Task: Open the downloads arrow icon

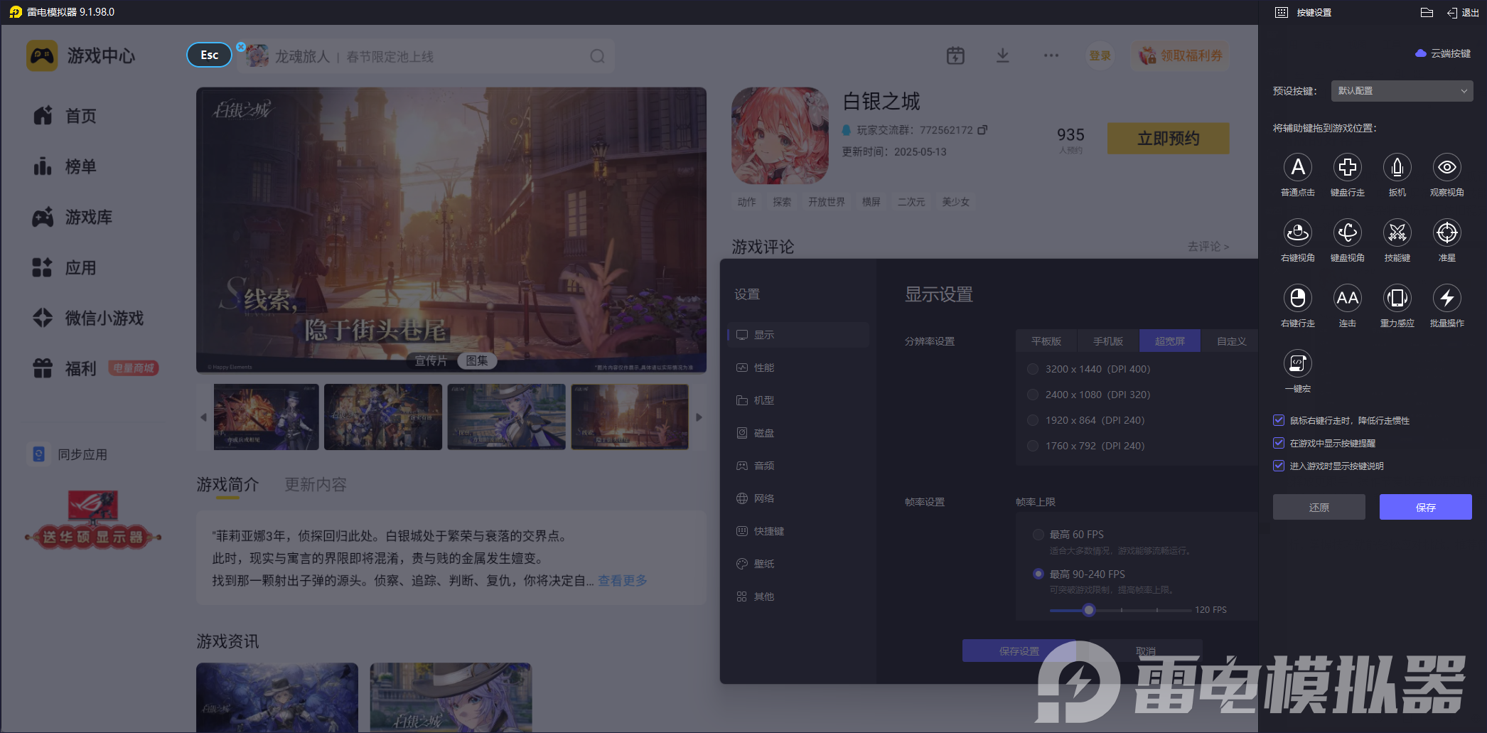Action: [x=1002, y=55]
